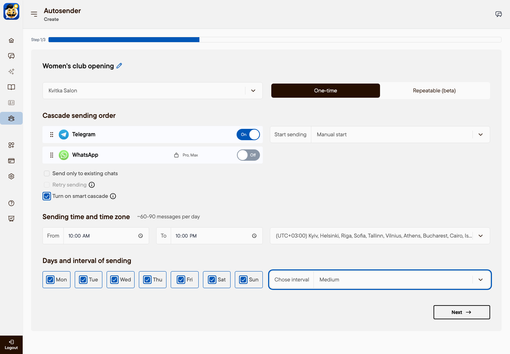The width and height of the screenshot is (510, 354).
Task: Open the billing card icon in sidebar
Action: pyautogui.click(x=11, y=161)
